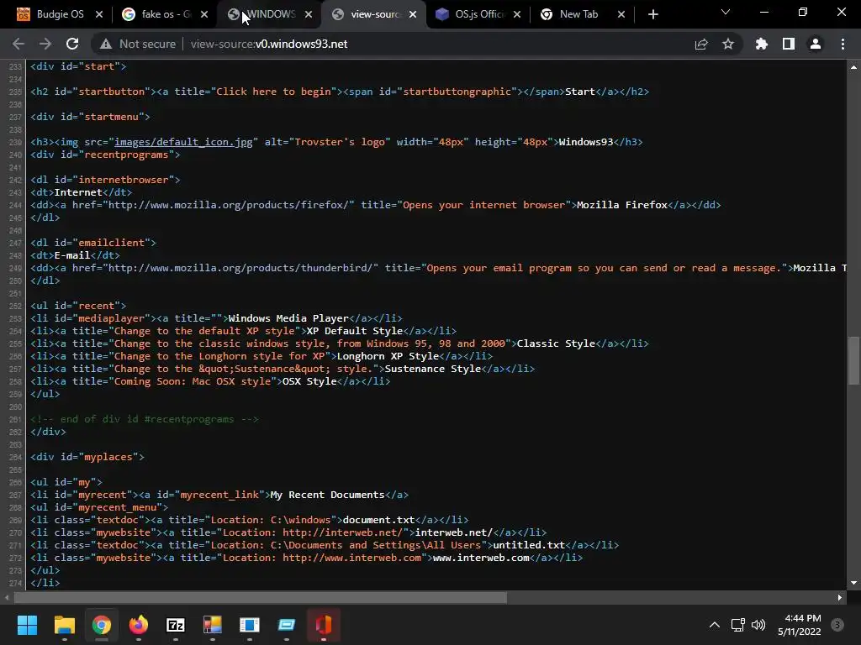Image resolution: width=861 pixels, height=645 pixels.
Task: Click the horizontal scrollbar right arrow
Action: point(840,597)
